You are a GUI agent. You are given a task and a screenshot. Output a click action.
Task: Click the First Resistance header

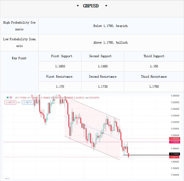[59, 77]
